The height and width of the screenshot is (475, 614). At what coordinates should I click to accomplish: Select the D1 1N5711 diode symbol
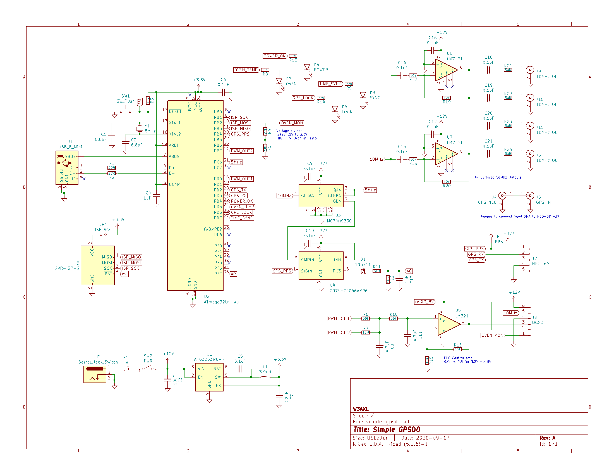click(x=363, y=271)
